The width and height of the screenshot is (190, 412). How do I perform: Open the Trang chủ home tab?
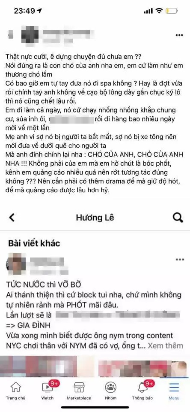[x=15, y=391]
